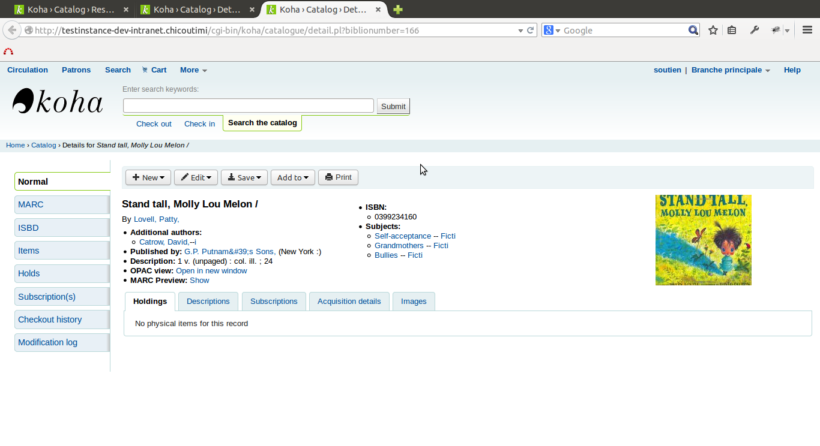
Task: Open the Add to dropdown
Action: point(292,177)
